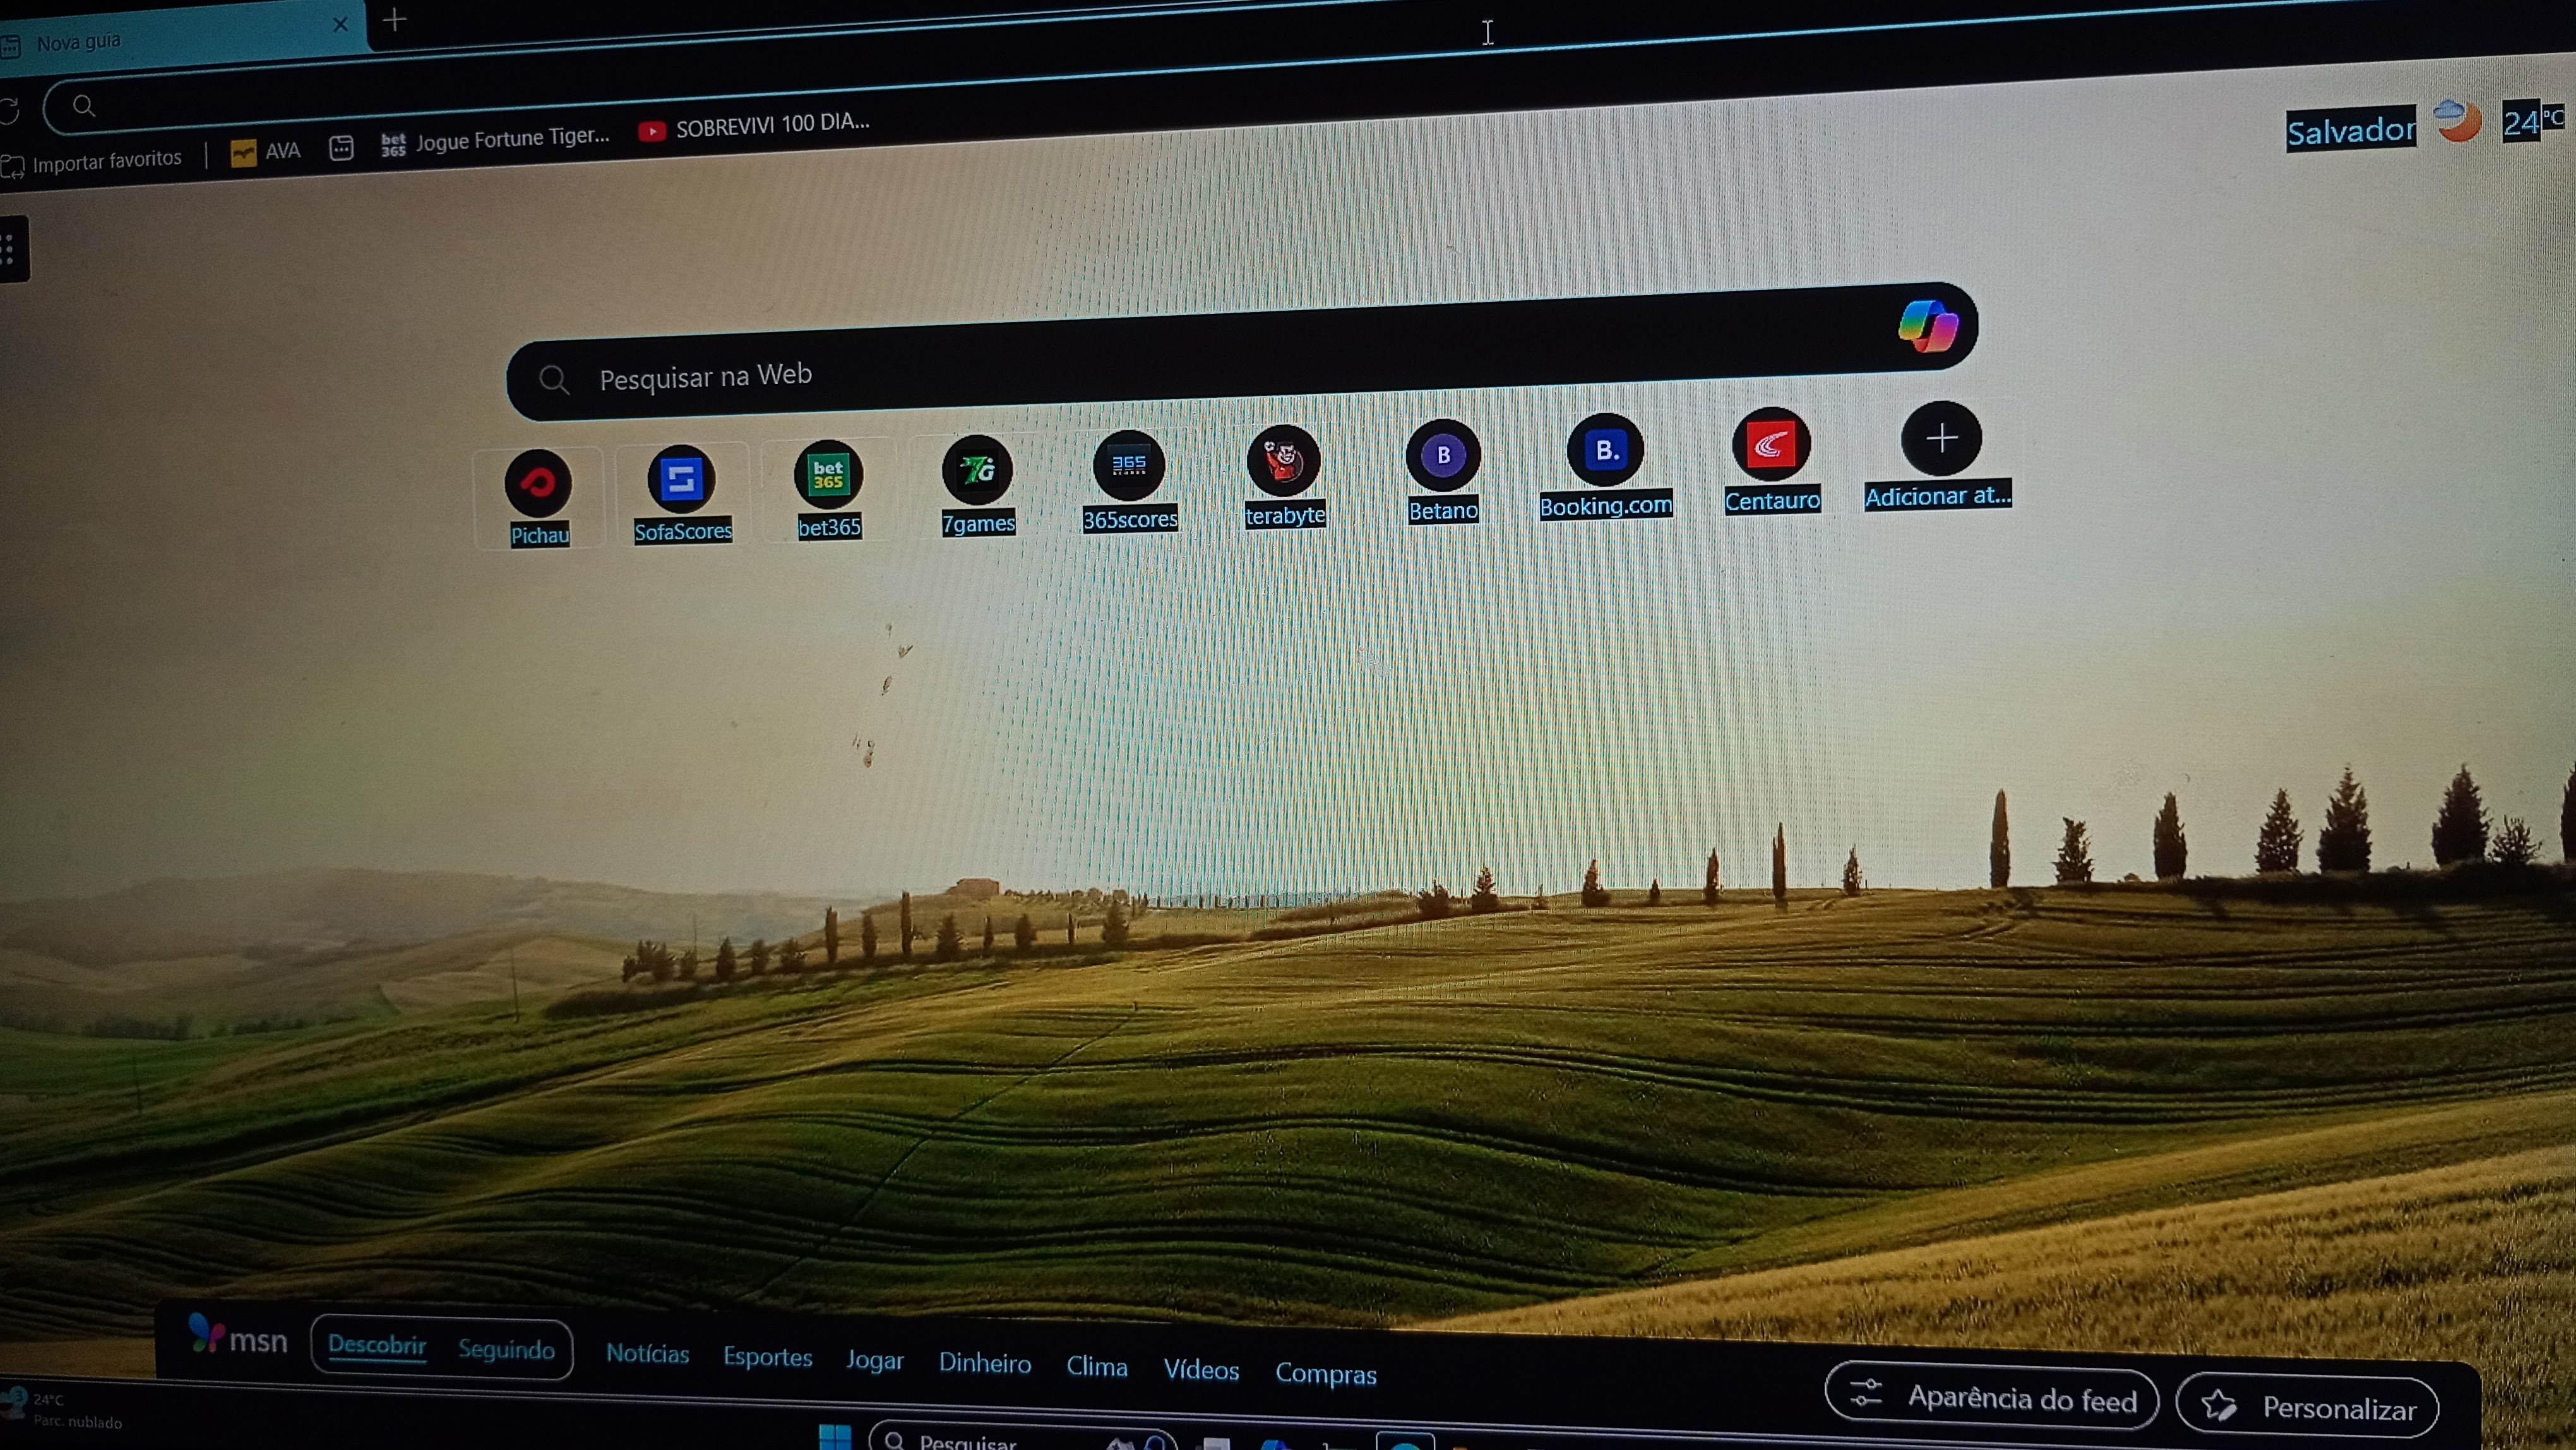Click the Personalizar button

point(2307,1406)
